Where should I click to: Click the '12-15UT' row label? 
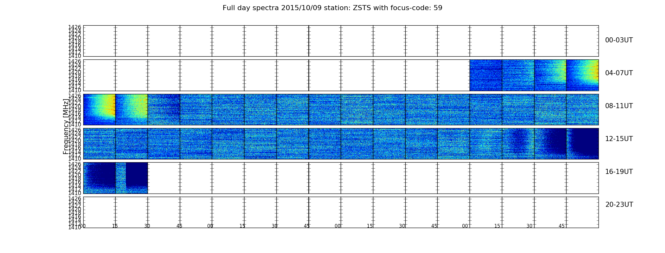click(619, 139)
